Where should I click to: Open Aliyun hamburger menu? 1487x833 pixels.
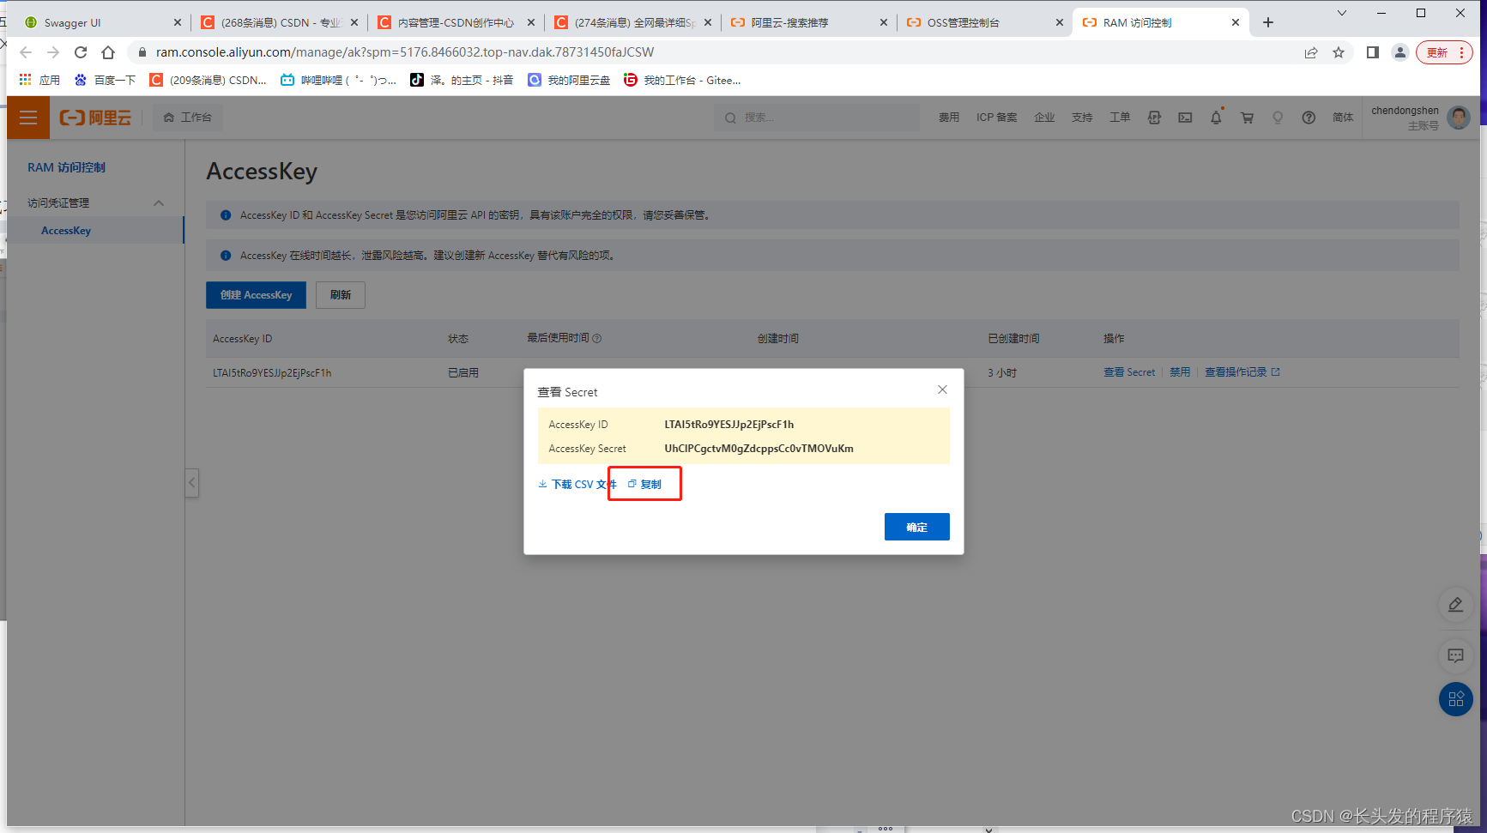28,118
